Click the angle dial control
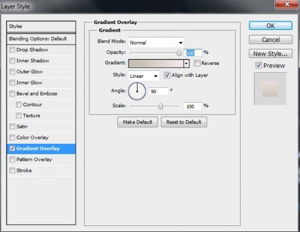Image resolution: width=300 pixels, height=232 pixels. [137, 91]
